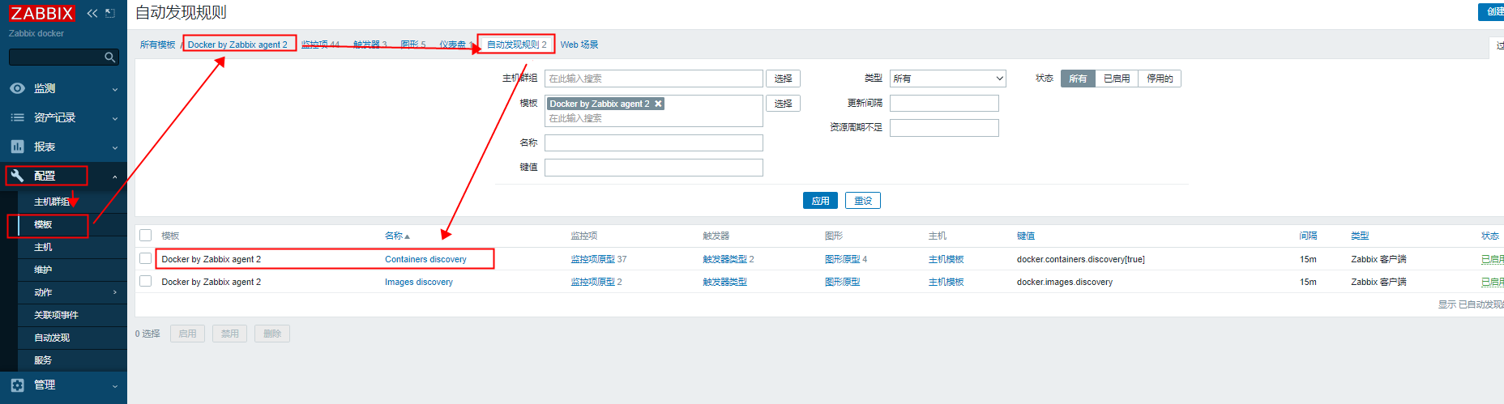The image size is (1504, 404).
Task: Open 图形原型 link in Images discovery row
Action: (x=842, y=282)
